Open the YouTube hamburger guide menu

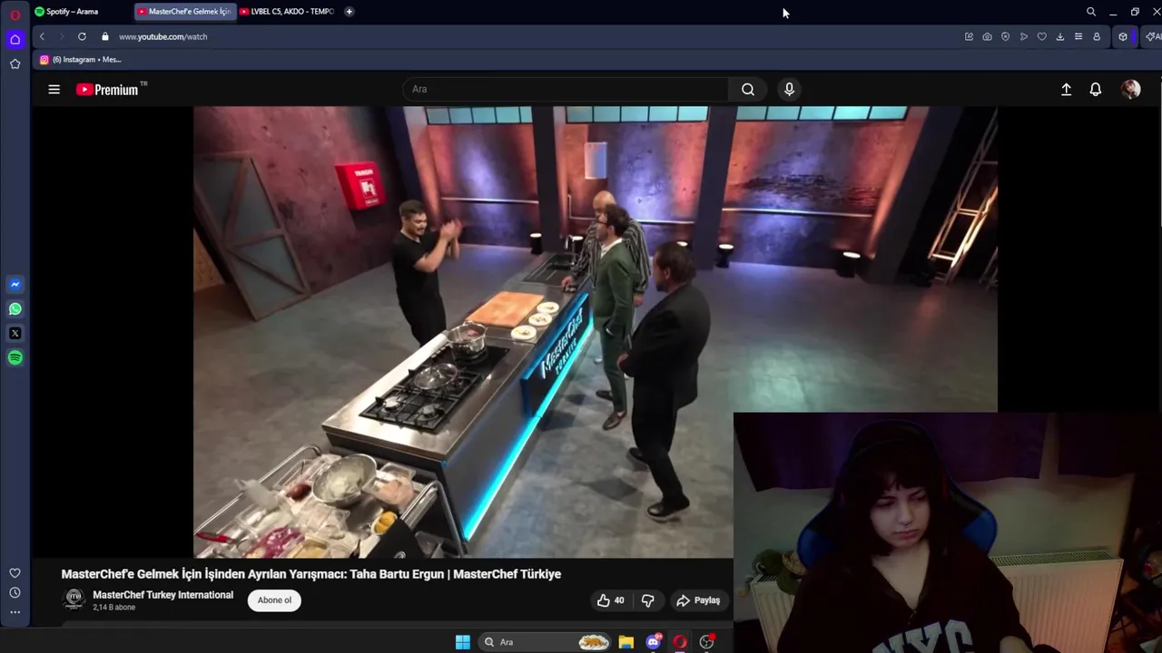pyautogui.click(x=54, y=89)
